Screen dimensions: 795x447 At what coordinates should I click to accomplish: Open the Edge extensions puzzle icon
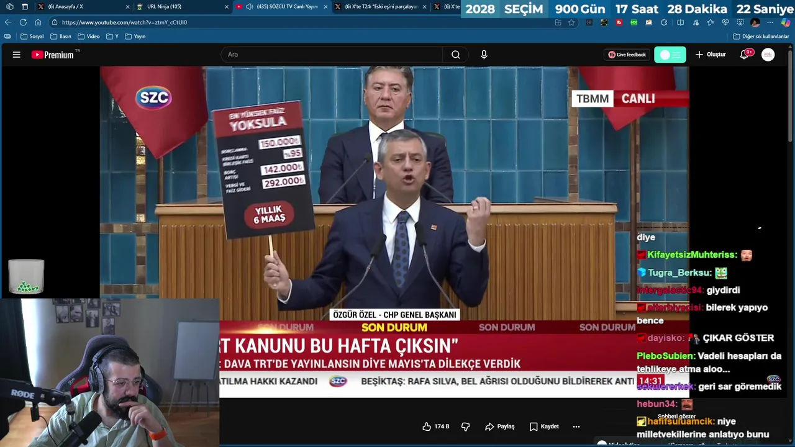pyautogui.click(x=664, y=22)
